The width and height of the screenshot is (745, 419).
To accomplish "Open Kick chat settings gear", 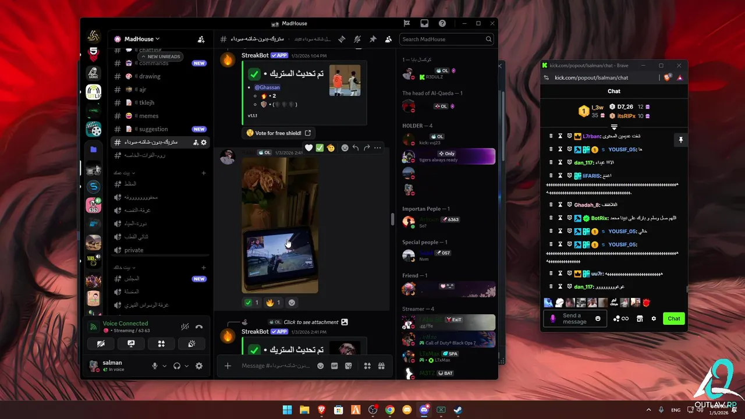I will tap(654, 318).
